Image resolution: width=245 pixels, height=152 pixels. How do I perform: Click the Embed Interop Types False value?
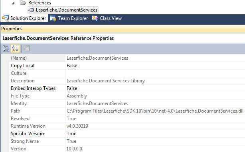(x=72, y=88)
